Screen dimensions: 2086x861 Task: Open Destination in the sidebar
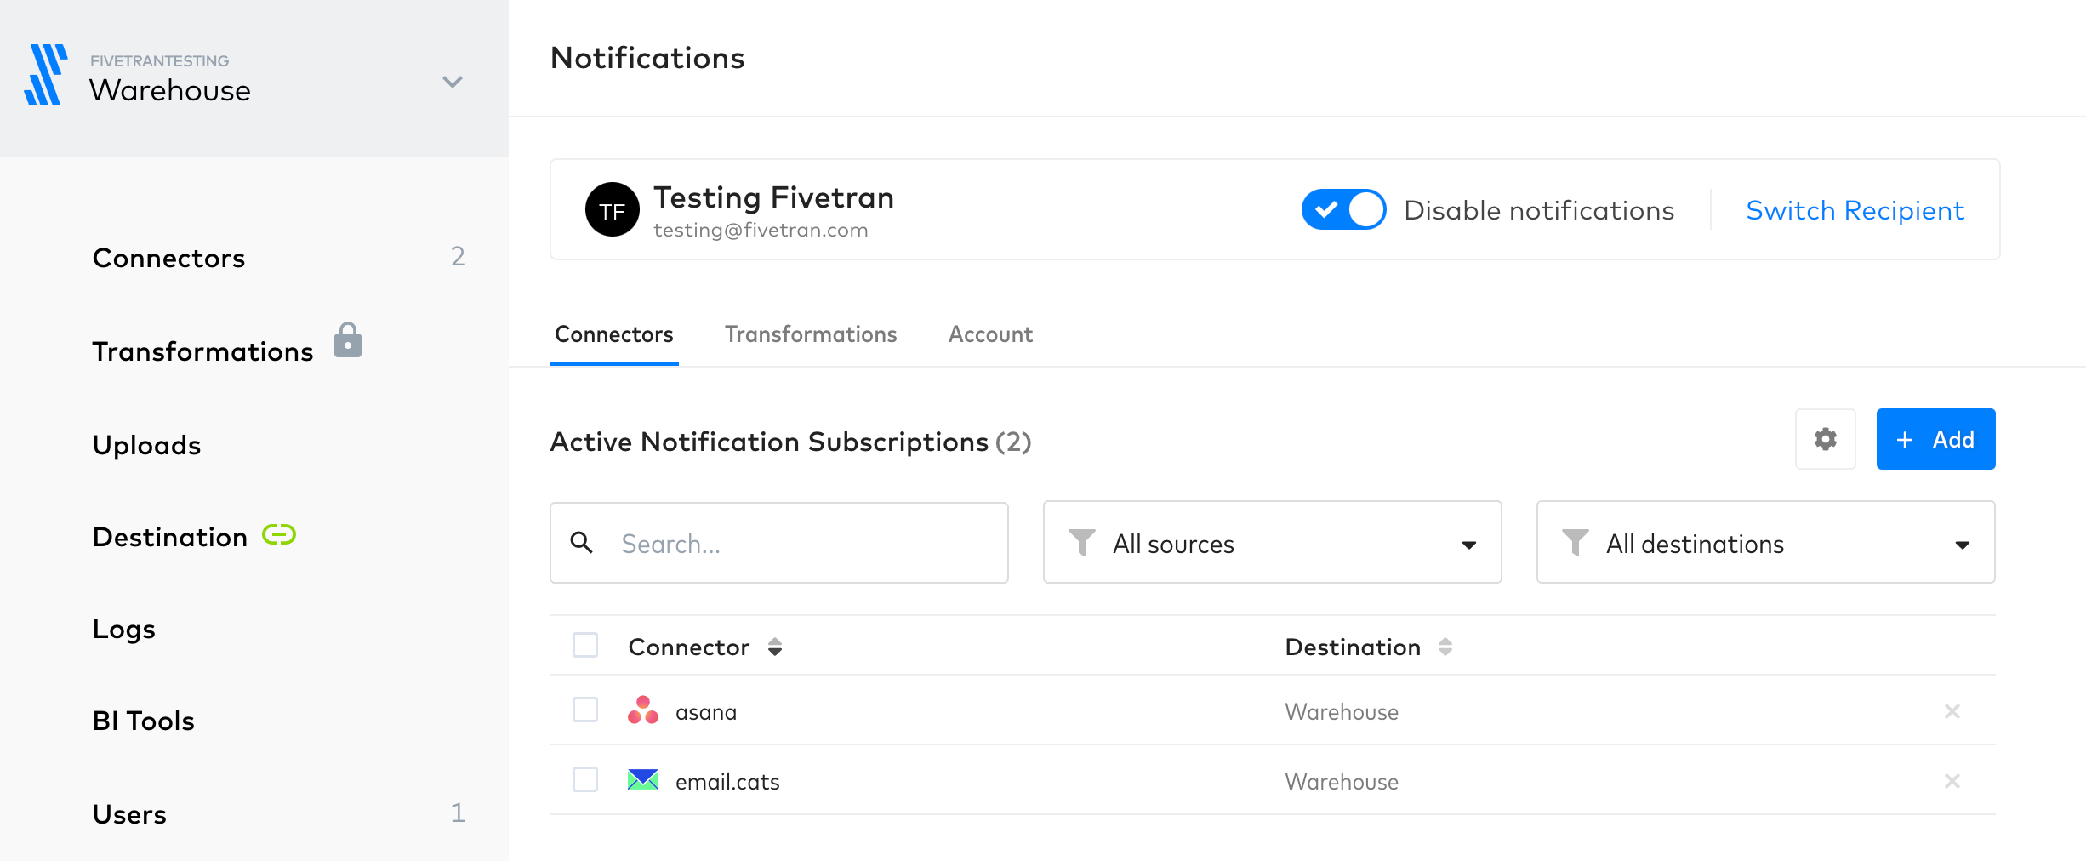pos(170,537)
